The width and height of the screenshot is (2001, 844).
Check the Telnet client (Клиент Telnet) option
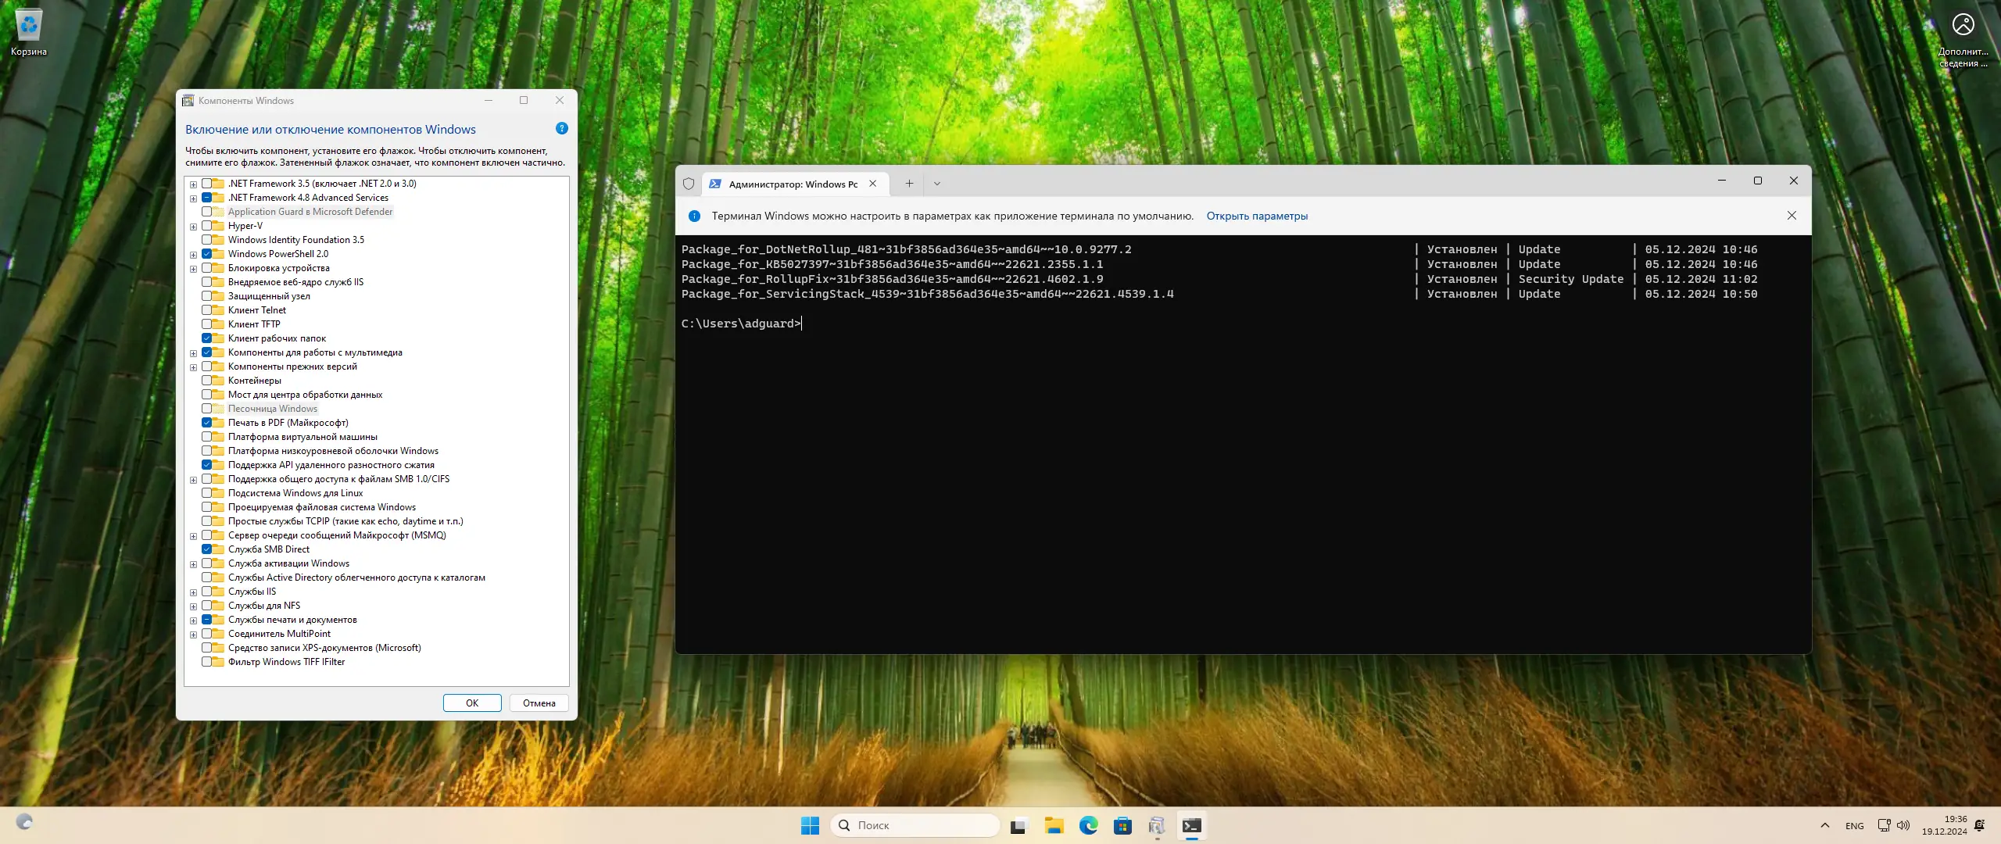(x=207, y=310)
